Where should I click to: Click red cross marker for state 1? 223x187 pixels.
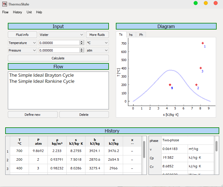203,43
